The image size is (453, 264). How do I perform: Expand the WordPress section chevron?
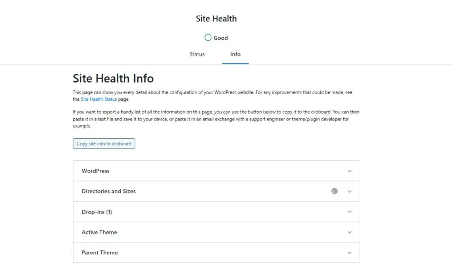[x=349, y=171]
